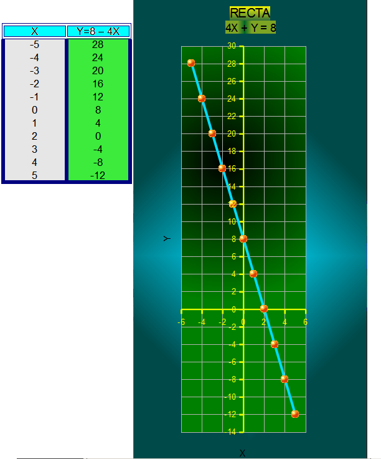Screen dimensions: 381x459
Task: Click the data point at (-5, 28)
Action: [x=191, y=63]
